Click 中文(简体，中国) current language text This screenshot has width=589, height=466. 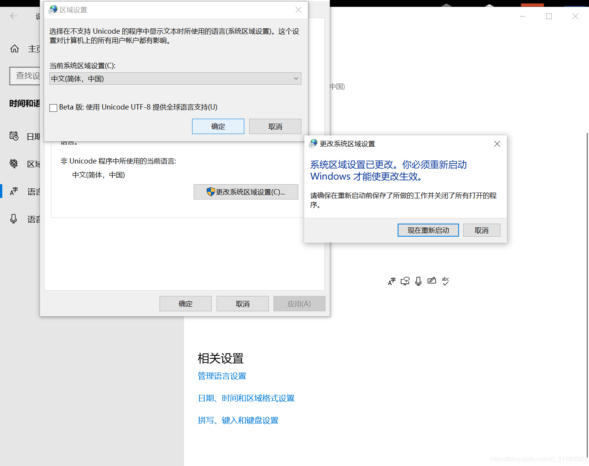coord(99,175)
